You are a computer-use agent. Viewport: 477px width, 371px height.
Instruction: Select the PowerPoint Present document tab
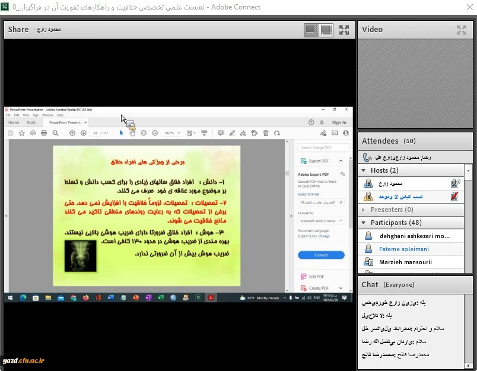[67, 122]
